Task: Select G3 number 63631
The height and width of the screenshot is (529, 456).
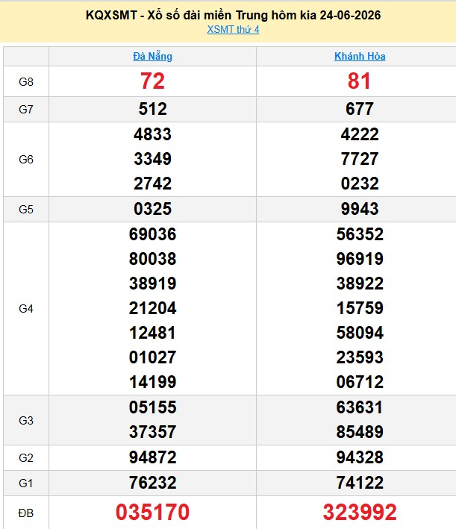Action: [x=360, y=407]
